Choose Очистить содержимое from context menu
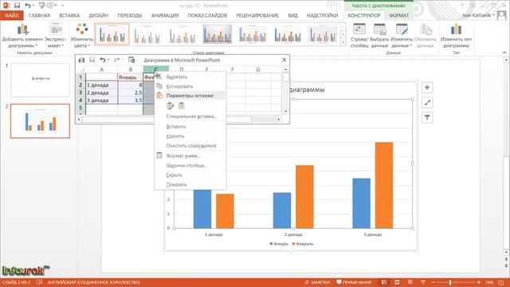This screenshot has height=287, width=510. point(190,145)
